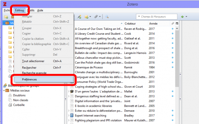Expand the Fighting plagiarism item
Screen dimensions: 199x124
point(69,120)
